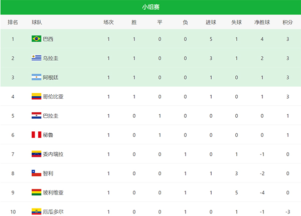Open the 委内瑞拉 team link

(53, 154)
